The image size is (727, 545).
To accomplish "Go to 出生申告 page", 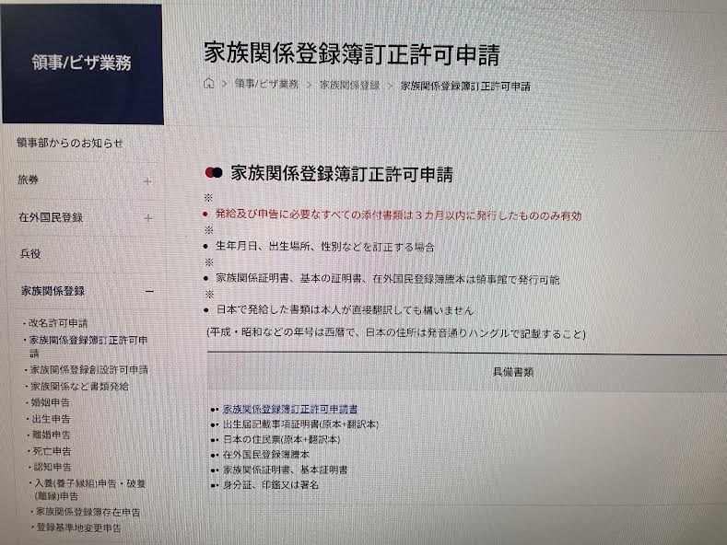I will click(x=51, y=419).
